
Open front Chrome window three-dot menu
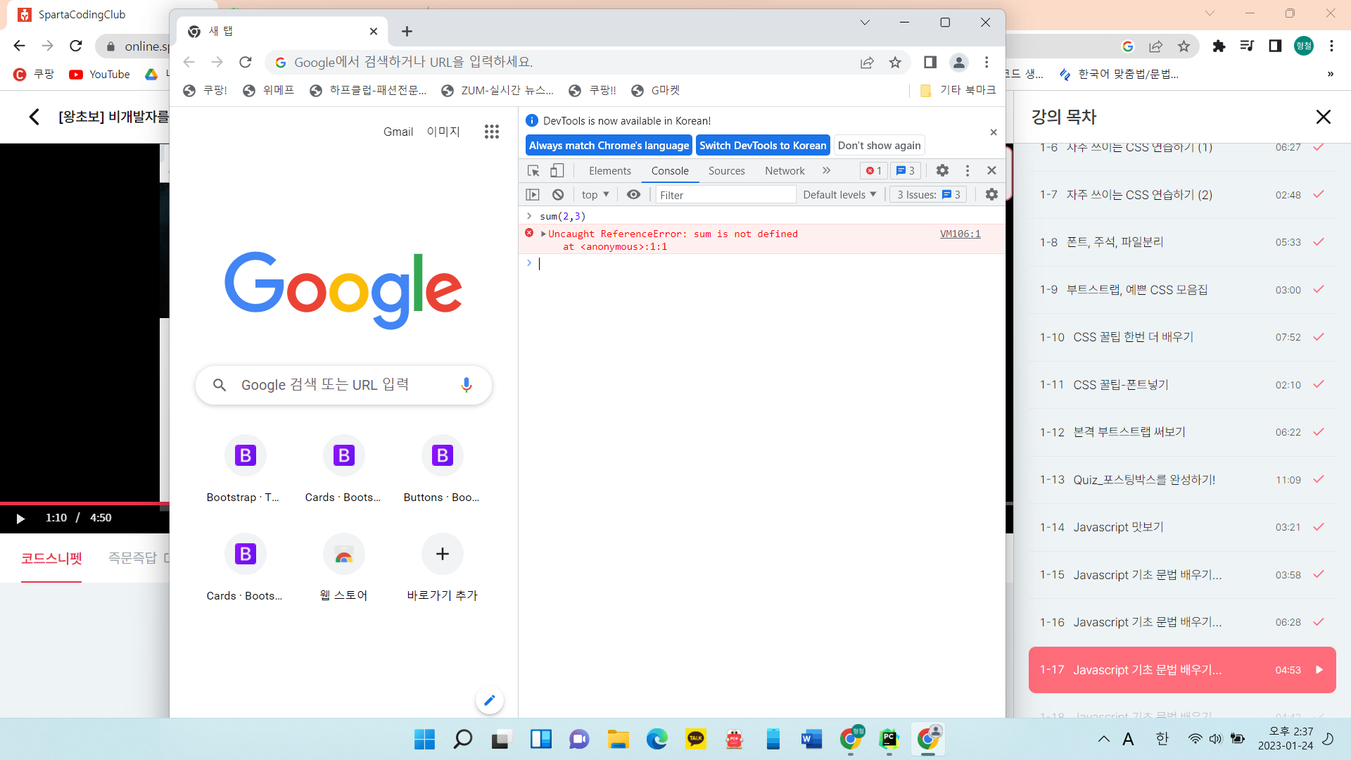tap(987, 63)
